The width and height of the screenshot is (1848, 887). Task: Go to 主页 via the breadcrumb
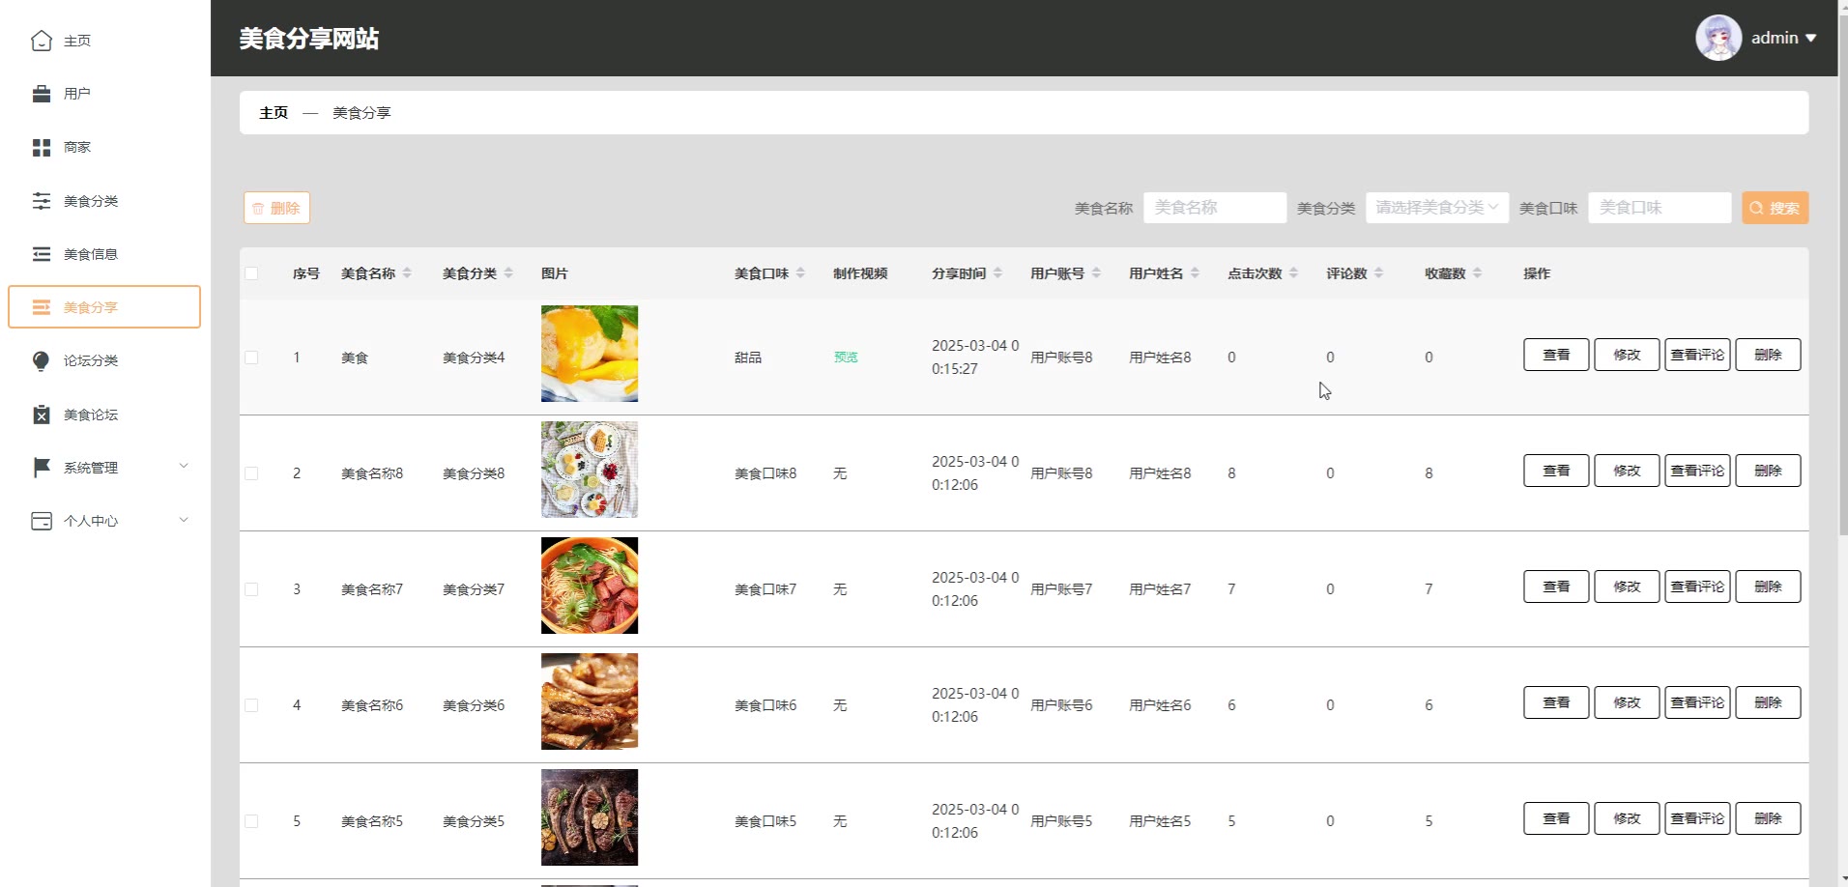[x=274, y=113]
